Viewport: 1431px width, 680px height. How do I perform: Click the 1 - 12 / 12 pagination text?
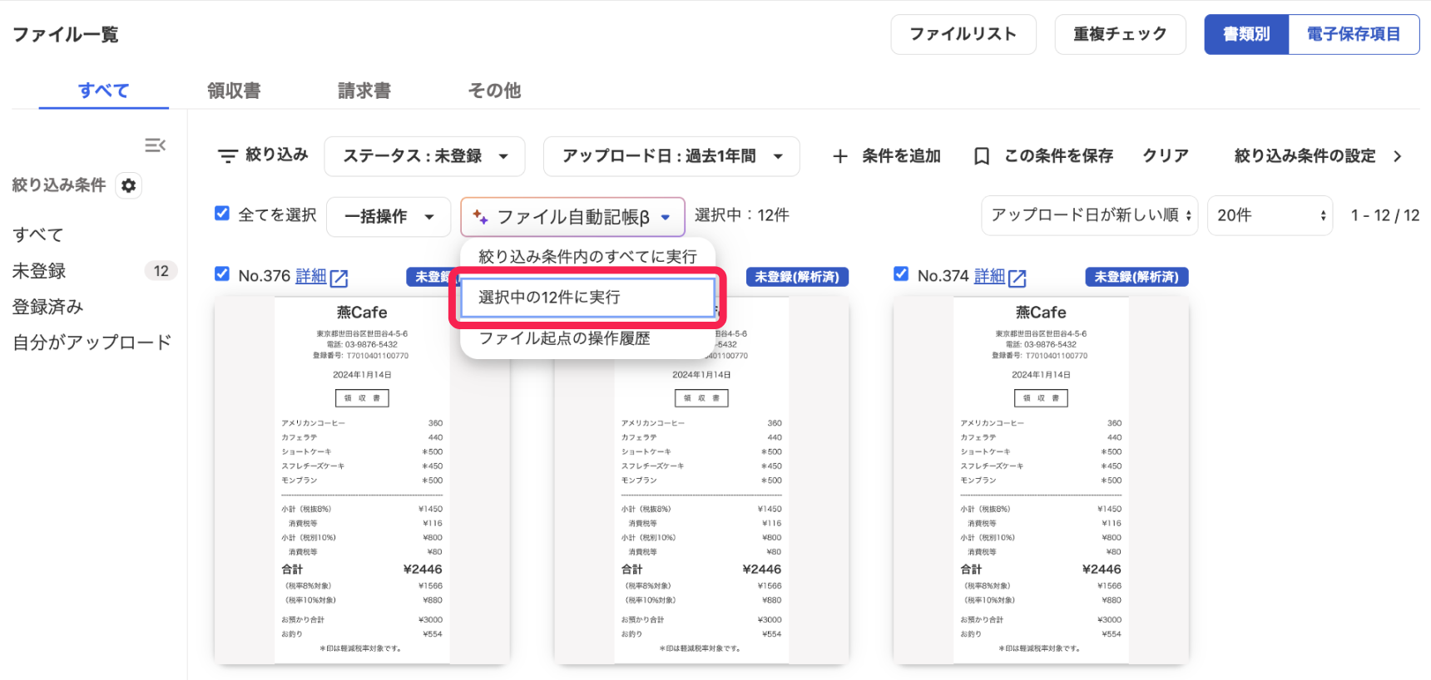pyautogui.click(x=1385, y=215)
